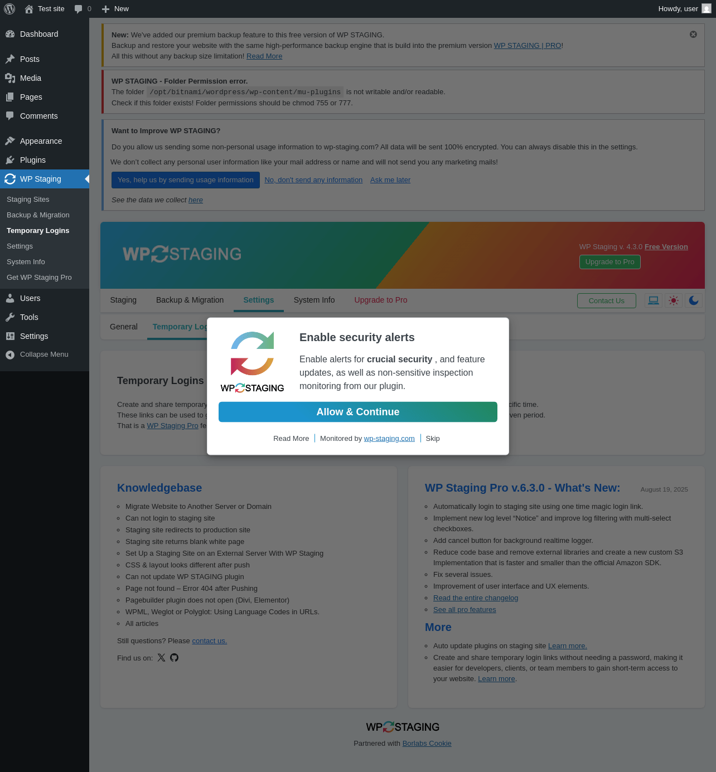
Task: Click Allow & Continue button
Action: (358, 412)
